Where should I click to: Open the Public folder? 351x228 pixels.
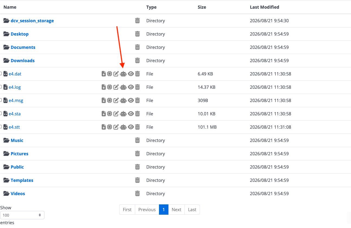[x=17, y=167]
